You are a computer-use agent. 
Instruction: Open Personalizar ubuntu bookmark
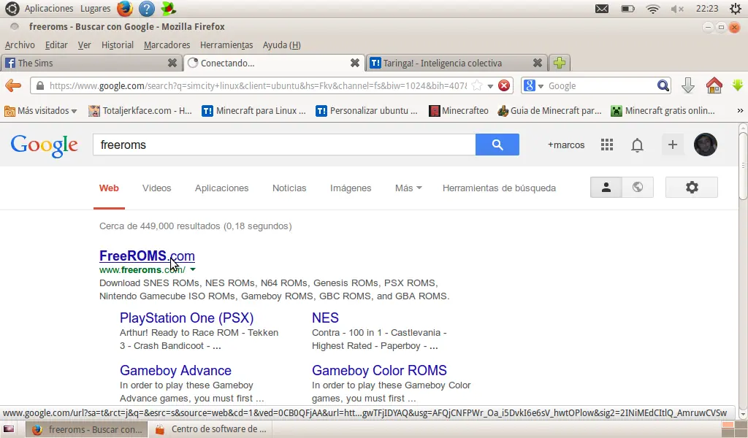coord(367,110)
